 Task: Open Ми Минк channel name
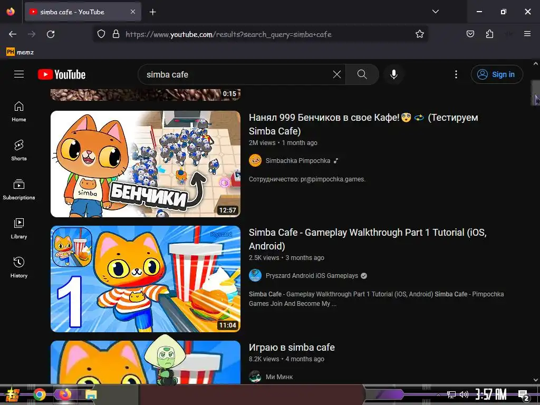pos(279,377)
